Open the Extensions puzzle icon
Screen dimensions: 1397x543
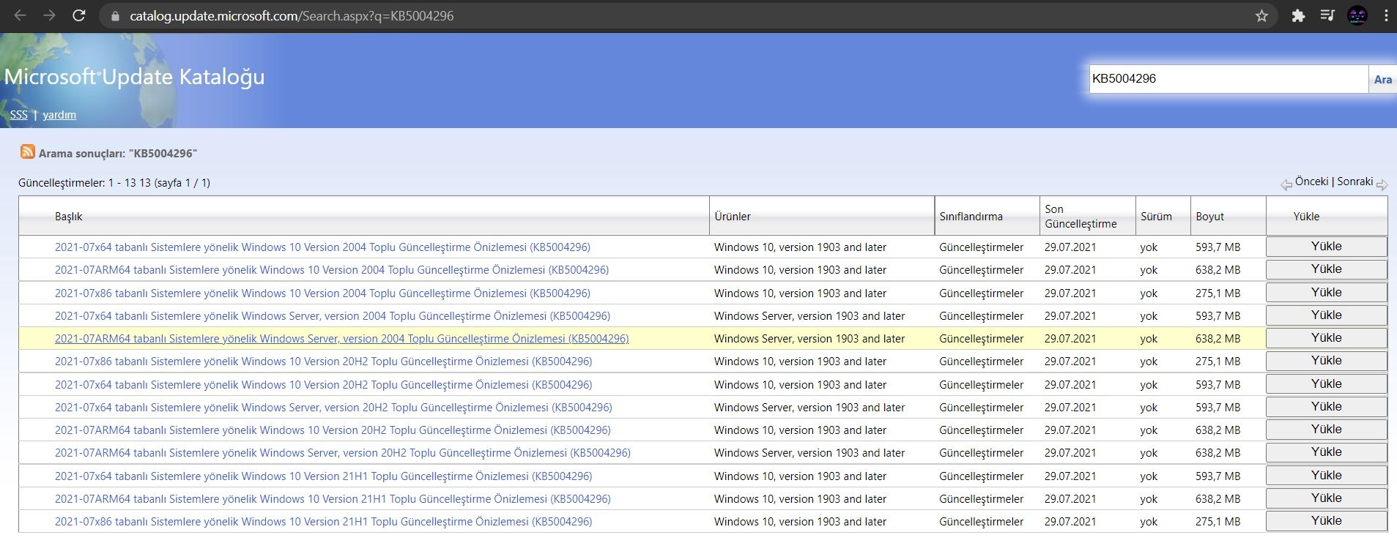pyautogui.click(x=1298, y=15)
